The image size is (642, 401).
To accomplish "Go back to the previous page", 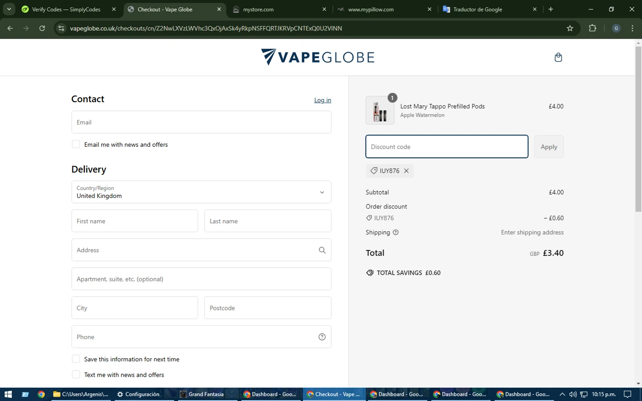I will click(10, 28).
